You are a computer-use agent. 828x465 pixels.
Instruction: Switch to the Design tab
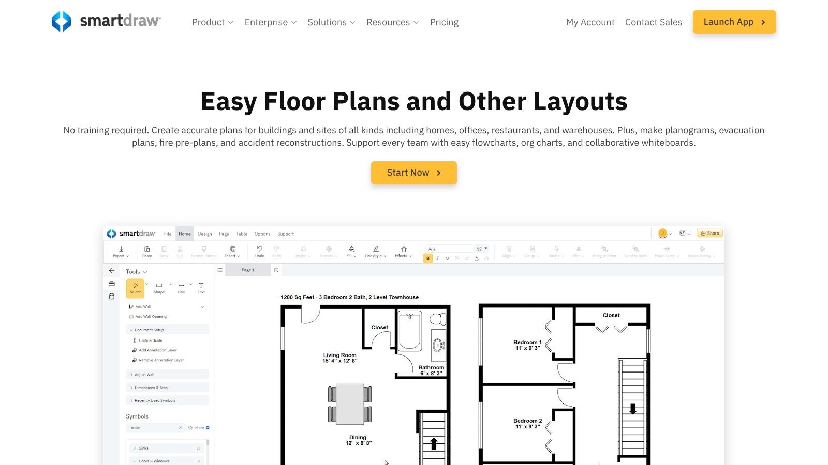point(205,234)
